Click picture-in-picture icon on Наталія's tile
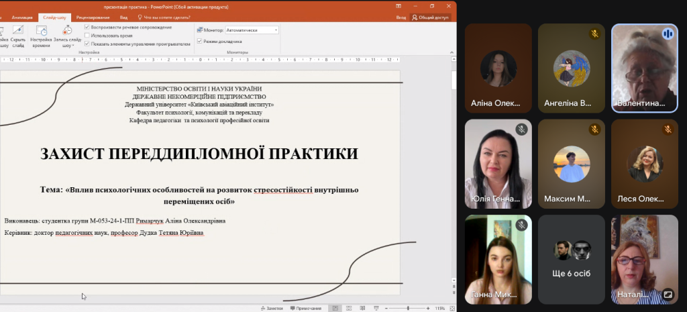Image resolution: width=687 pixels, height=312 pixels. click(x=668, y=294)
